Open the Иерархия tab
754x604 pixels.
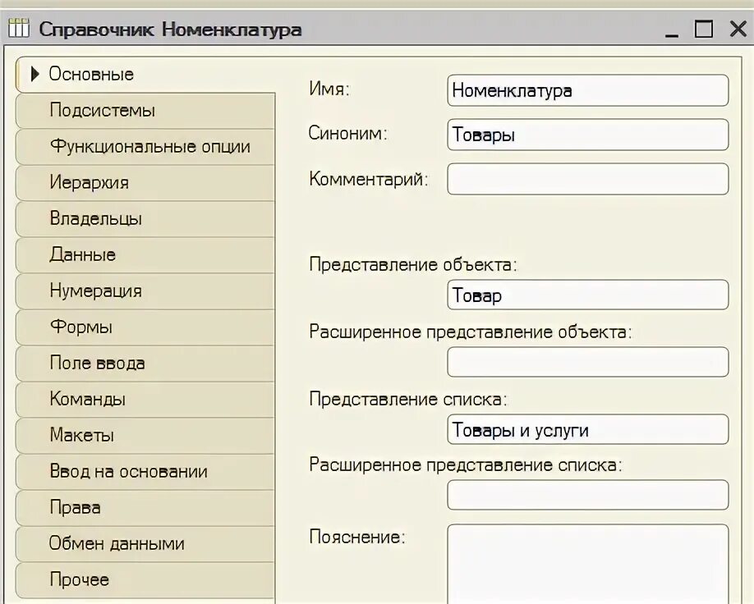pos(145,182)
